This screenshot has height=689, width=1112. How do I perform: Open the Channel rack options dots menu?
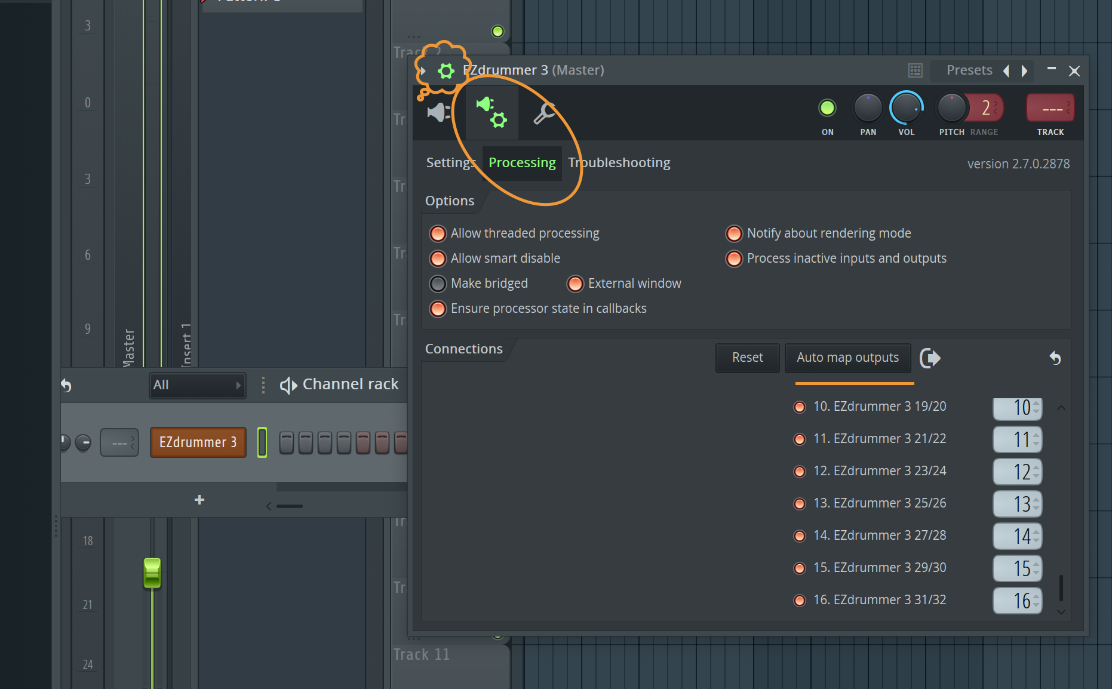pos(263,385)
